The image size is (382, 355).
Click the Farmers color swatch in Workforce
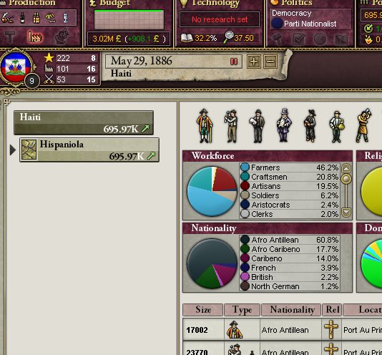[x=245, y=167]
